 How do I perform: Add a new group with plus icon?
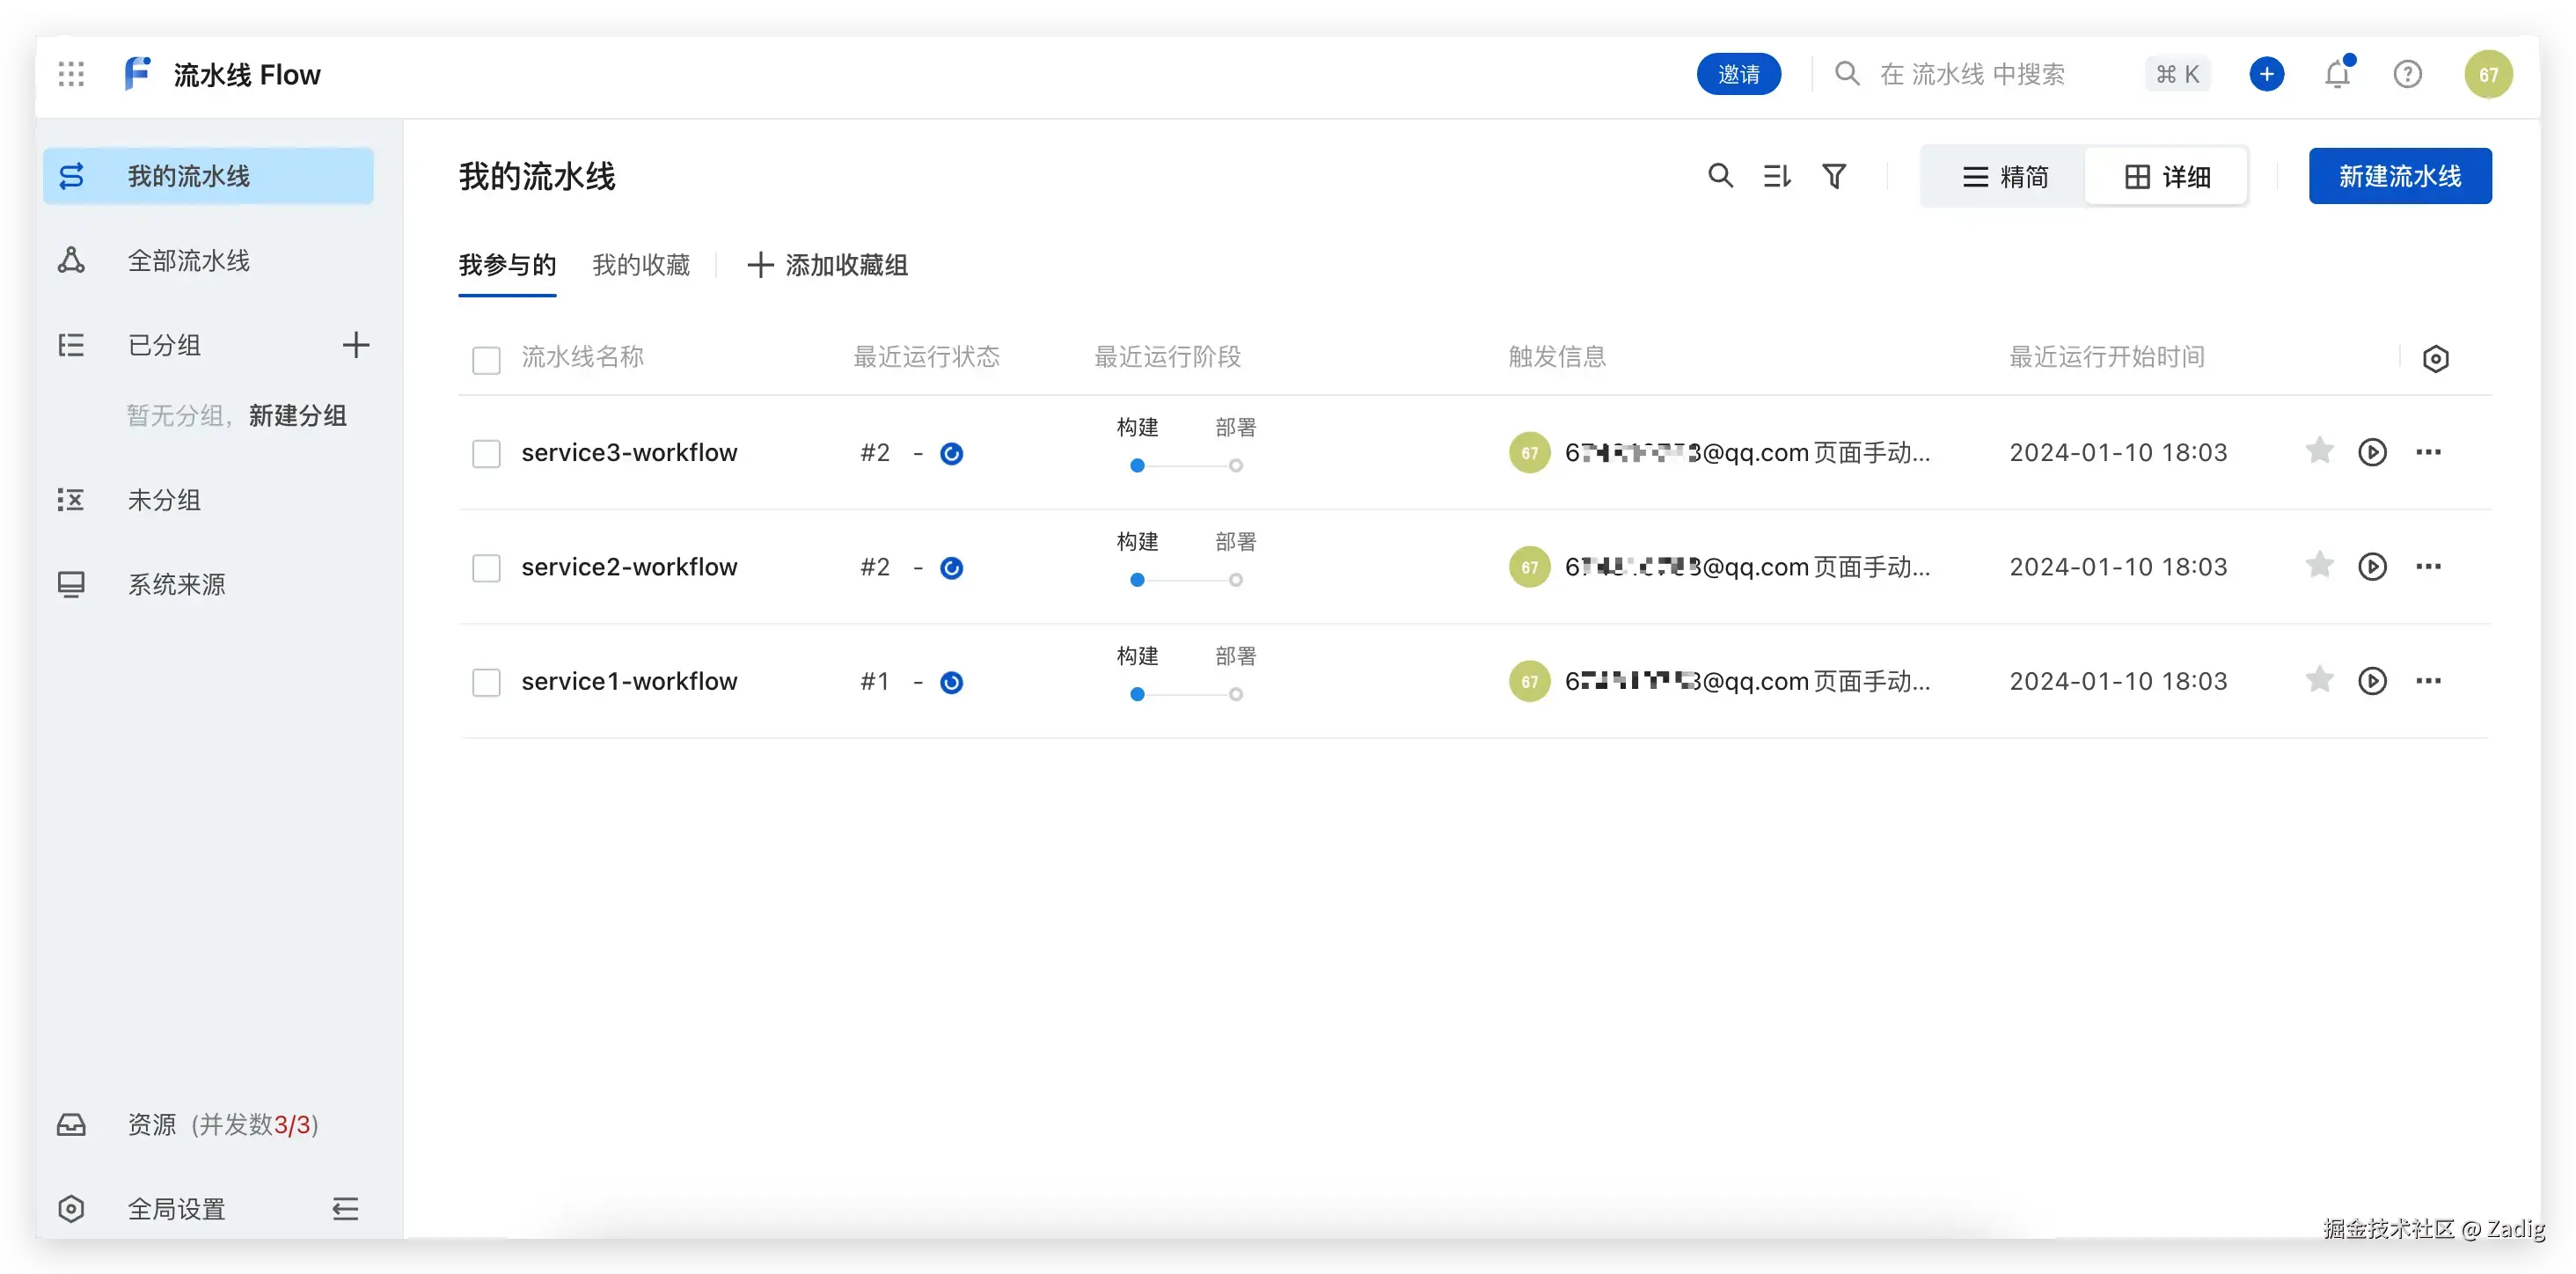(356, 345)
